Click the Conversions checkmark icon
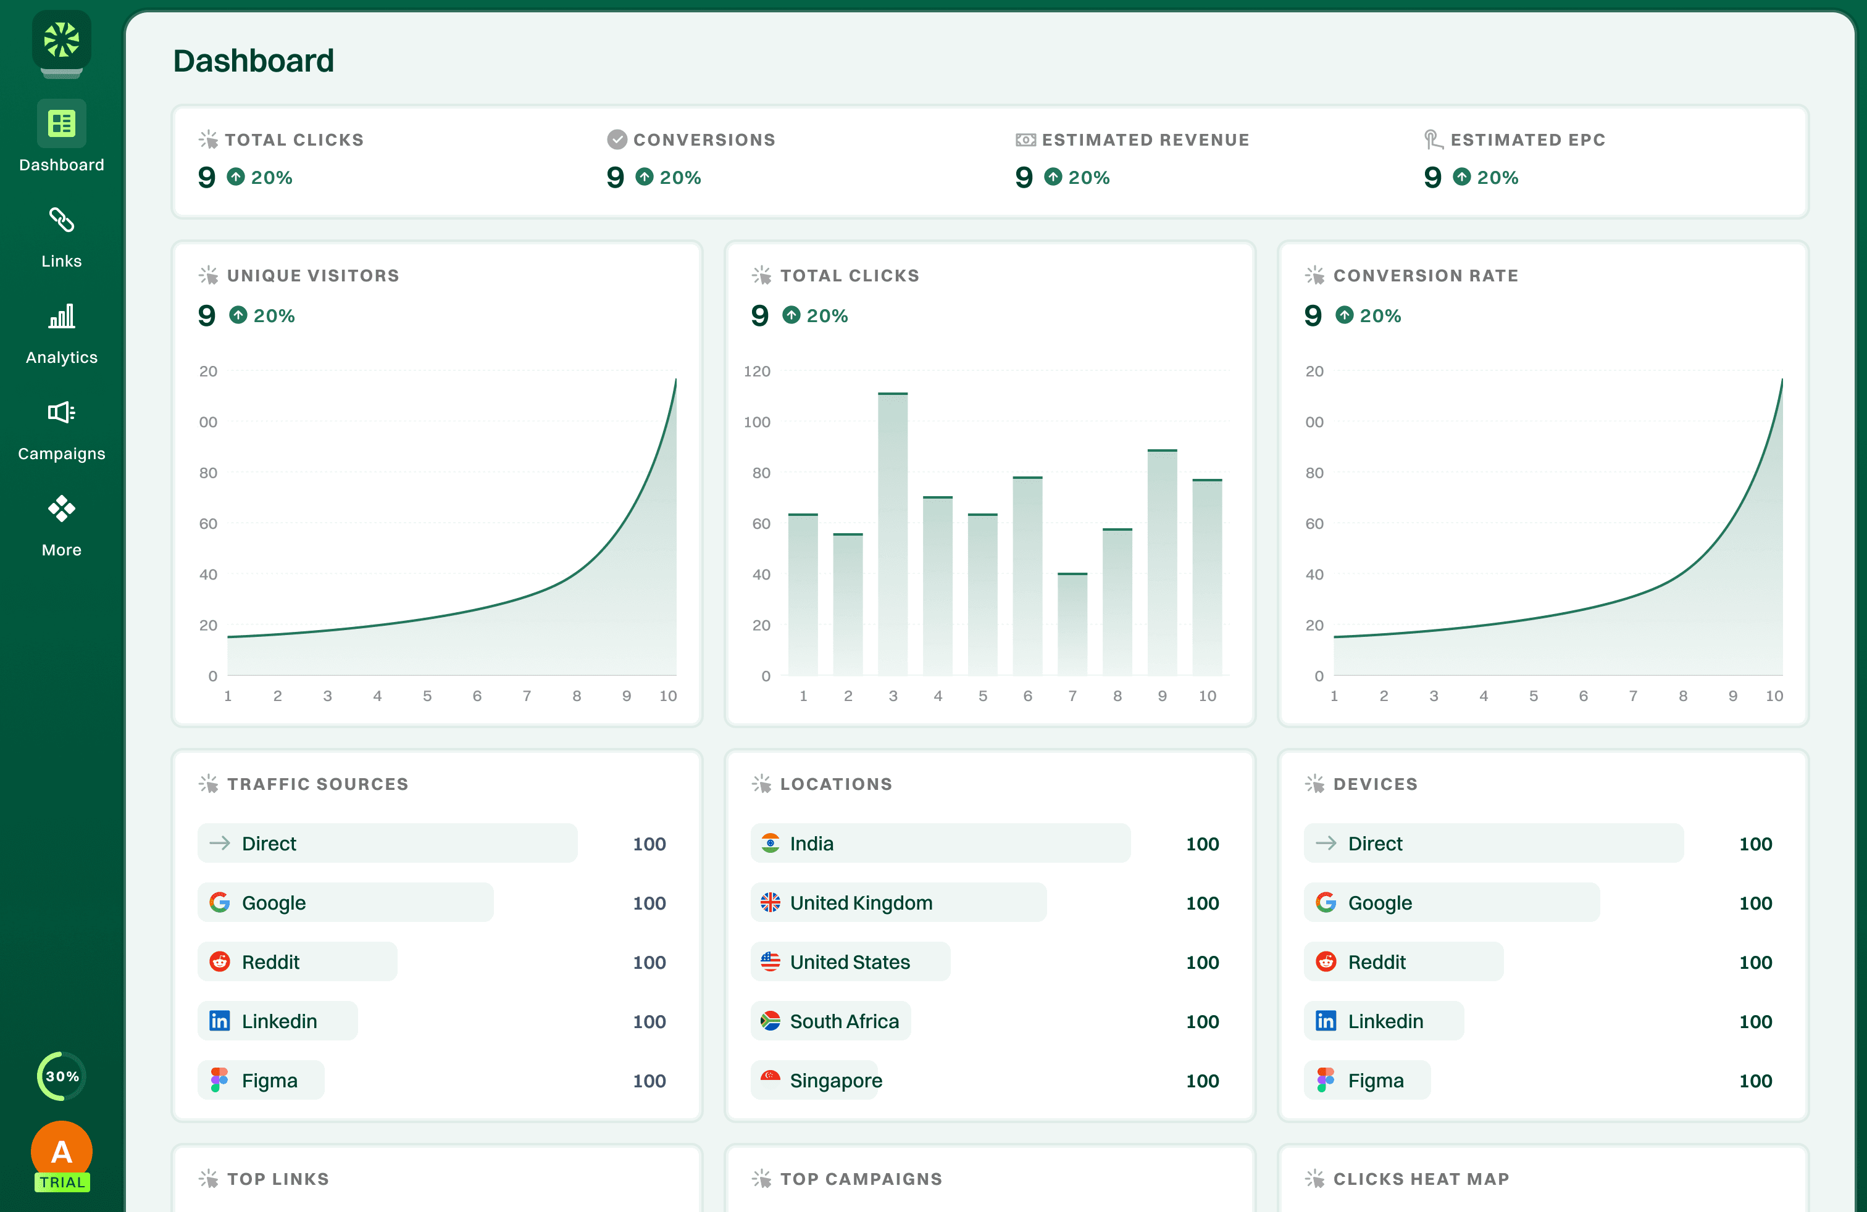The height and width of the screenshot is (1212, 1867). pyautogui.click(x=617, y=139)
